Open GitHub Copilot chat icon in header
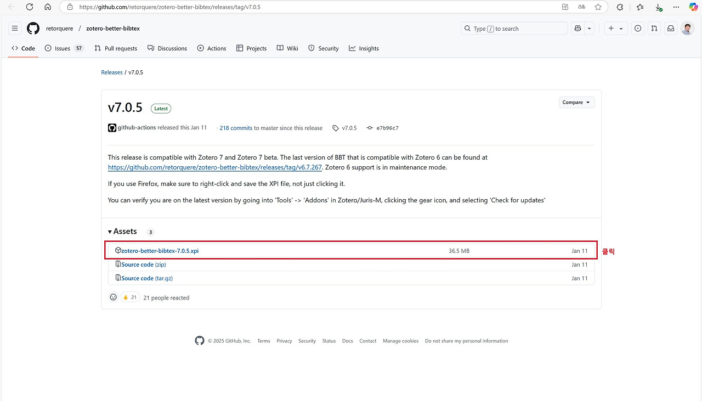Image resolution: width=702 pixels, height=401 pixels. (578, 29)
